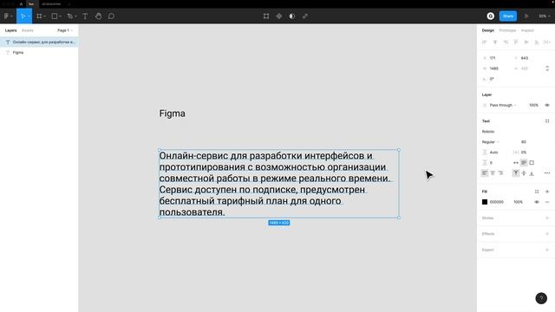Click Align vertical centers icon
This screenshot has height=312, width=555.
tap(526, 42)
